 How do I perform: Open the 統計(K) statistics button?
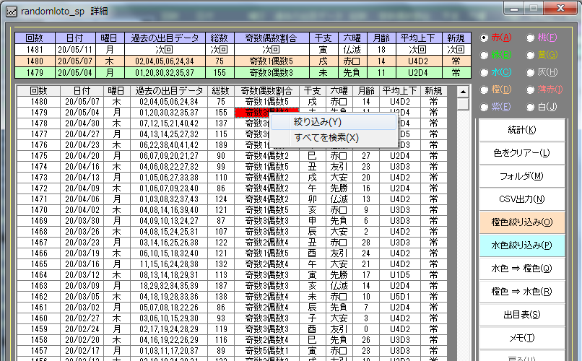coord(522,130)
